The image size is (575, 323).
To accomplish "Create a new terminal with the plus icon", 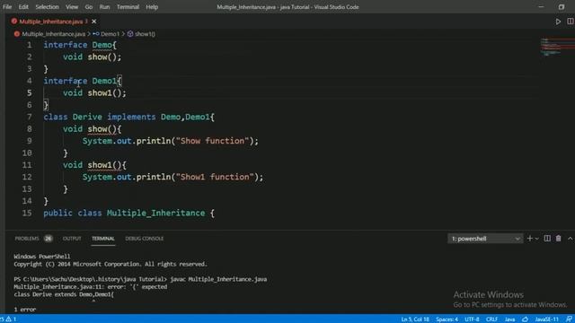I will pyautogui.click(x=529, y=239).
